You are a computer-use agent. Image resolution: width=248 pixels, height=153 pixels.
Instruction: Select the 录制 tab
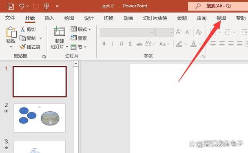tap(182, 18)
